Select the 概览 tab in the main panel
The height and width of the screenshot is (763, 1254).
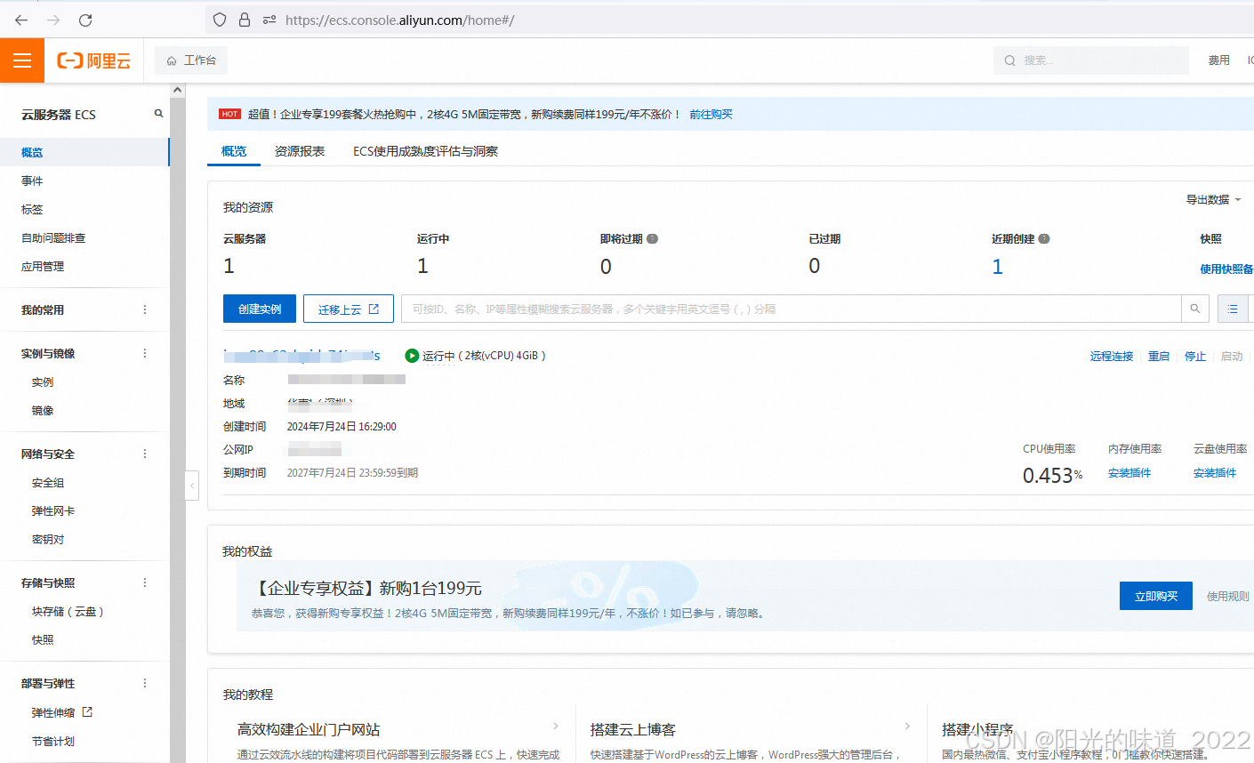tap(234, 151)
